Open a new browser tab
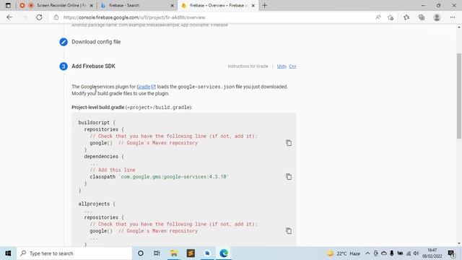Viewport: 462px width, 260px height. [x=265, y=5]
